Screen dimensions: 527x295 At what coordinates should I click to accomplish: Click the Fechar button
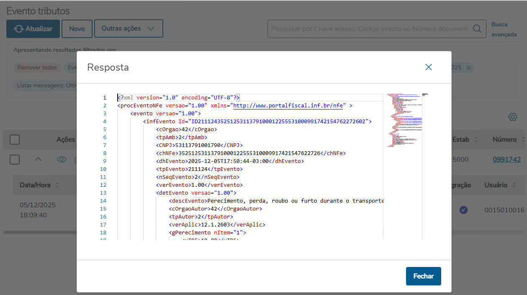point(423,276)
